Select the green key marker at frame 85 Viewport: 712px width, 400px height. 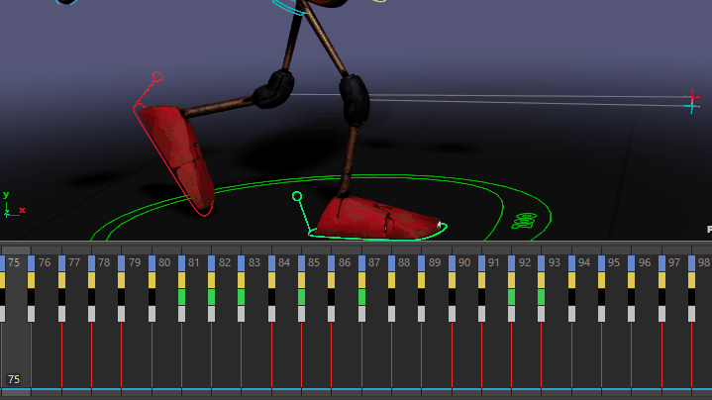pos(301,297)
